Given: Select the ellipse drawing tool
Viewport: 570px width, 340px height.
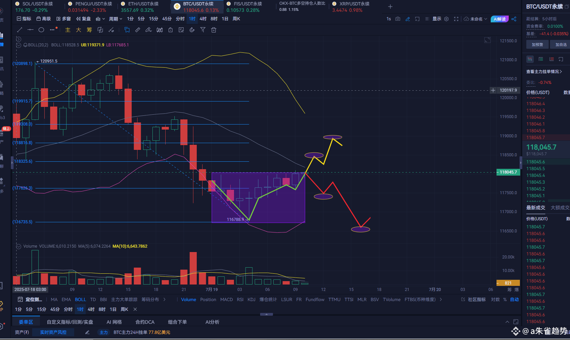Looking at the screenshot, I should tap(41, 30).
